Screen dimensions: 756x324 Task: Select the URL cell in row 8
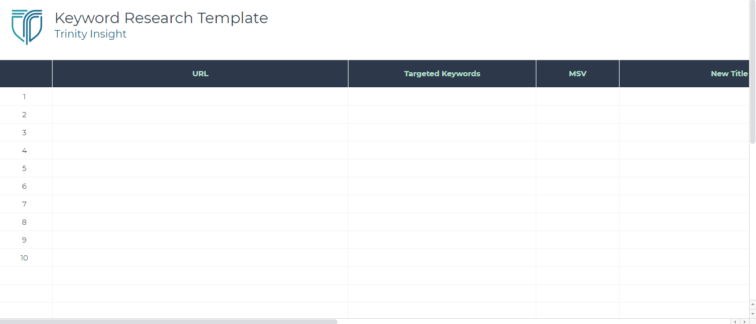coord(200,222)
